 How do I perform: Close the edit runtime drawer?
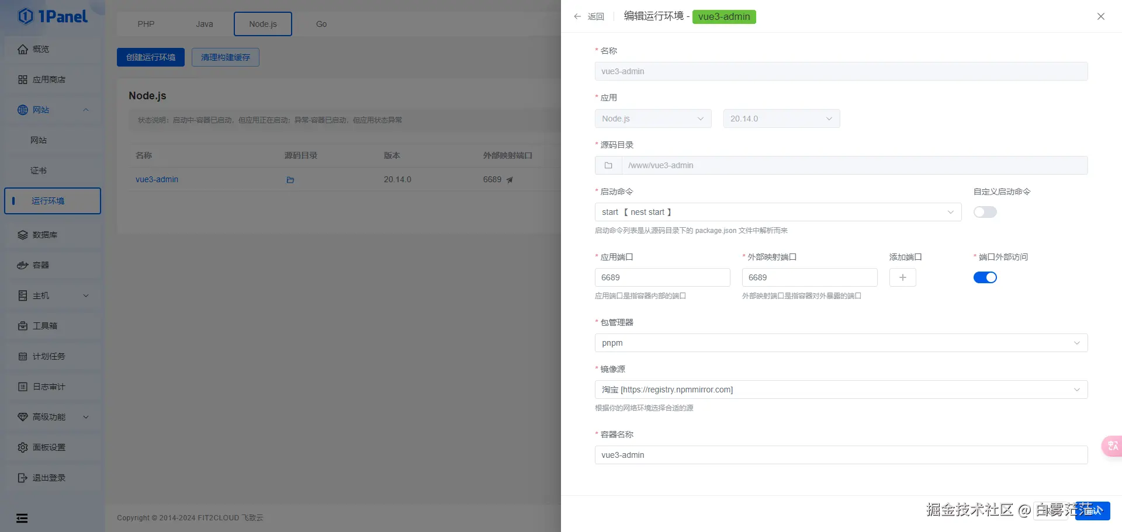point(1101,16)
